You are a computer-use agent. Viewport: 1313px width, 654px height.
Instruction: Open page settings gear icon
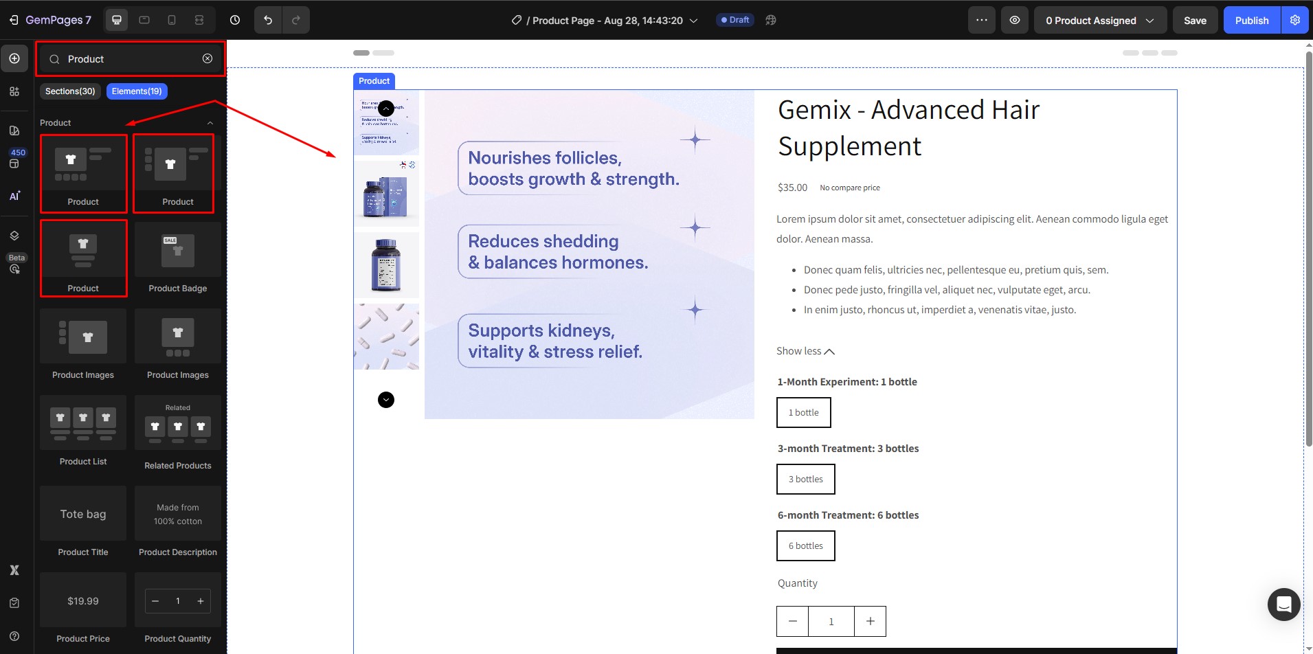(x=1295, y=20)
